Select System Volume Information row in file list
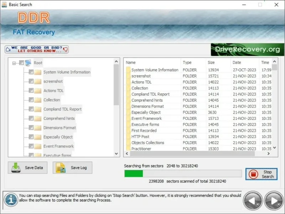 coord(198,70)
